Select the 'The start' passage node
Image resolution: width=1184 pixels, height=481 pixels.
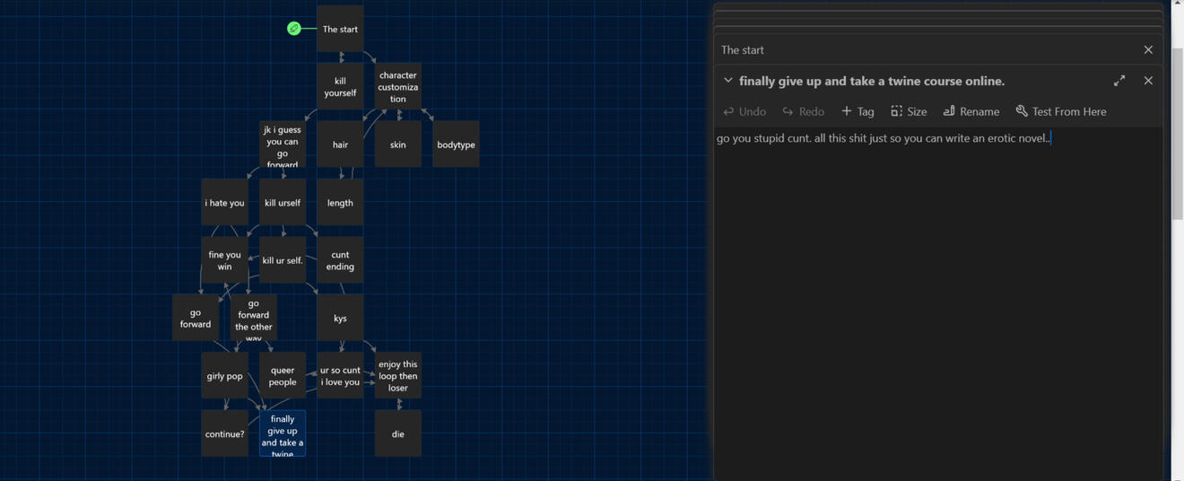(340, 29)
